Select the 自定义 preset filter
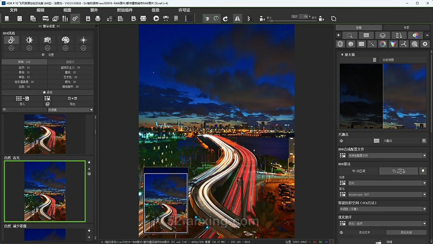The width and height of the screenshot is (433, 244). [x=70, y=62]
